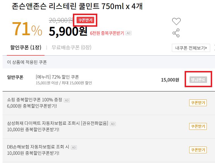The image size is (215, 163).
Task: Click the product title 존슨앤존슨 리스테린 쿨민트
Action: coord(77,7)
